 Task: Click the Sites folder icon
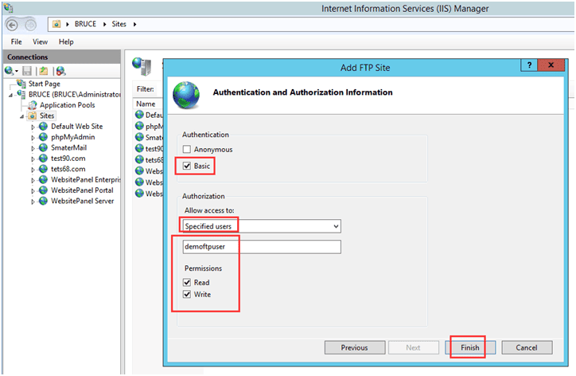(x=33, y=116)
